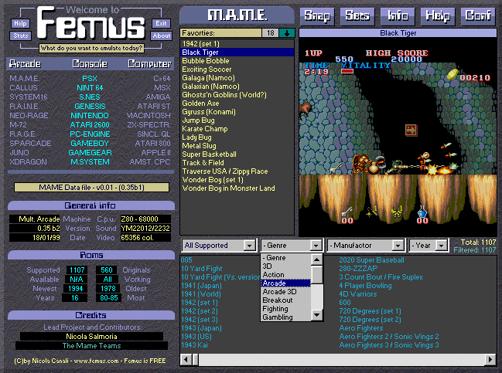Viewport: 502px width, 373px height.
Task: Select 2020 Super Baseball in game list
Action: (371, 260)
